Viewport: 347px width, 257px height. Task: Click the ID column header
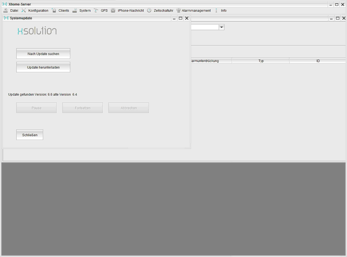coord(318,61)
